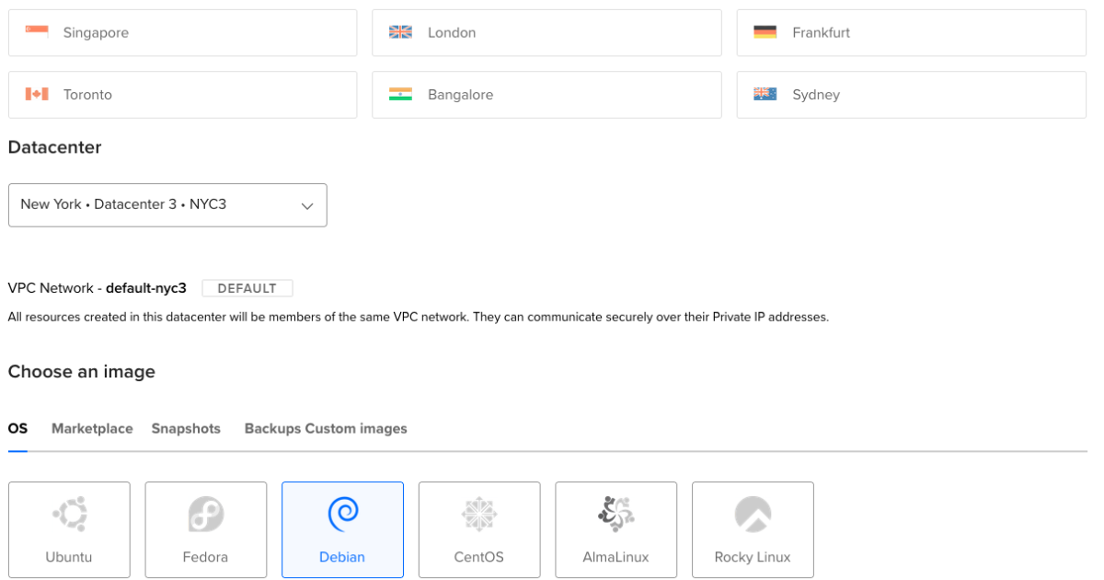Click the Australian flag beside Sydney
Screen dimensions: 1104x580
[765, 94]
